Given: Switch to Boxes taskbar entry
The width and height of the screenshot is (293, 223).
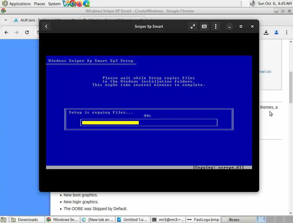Looking at the screenshot, I should pos(239,220).
